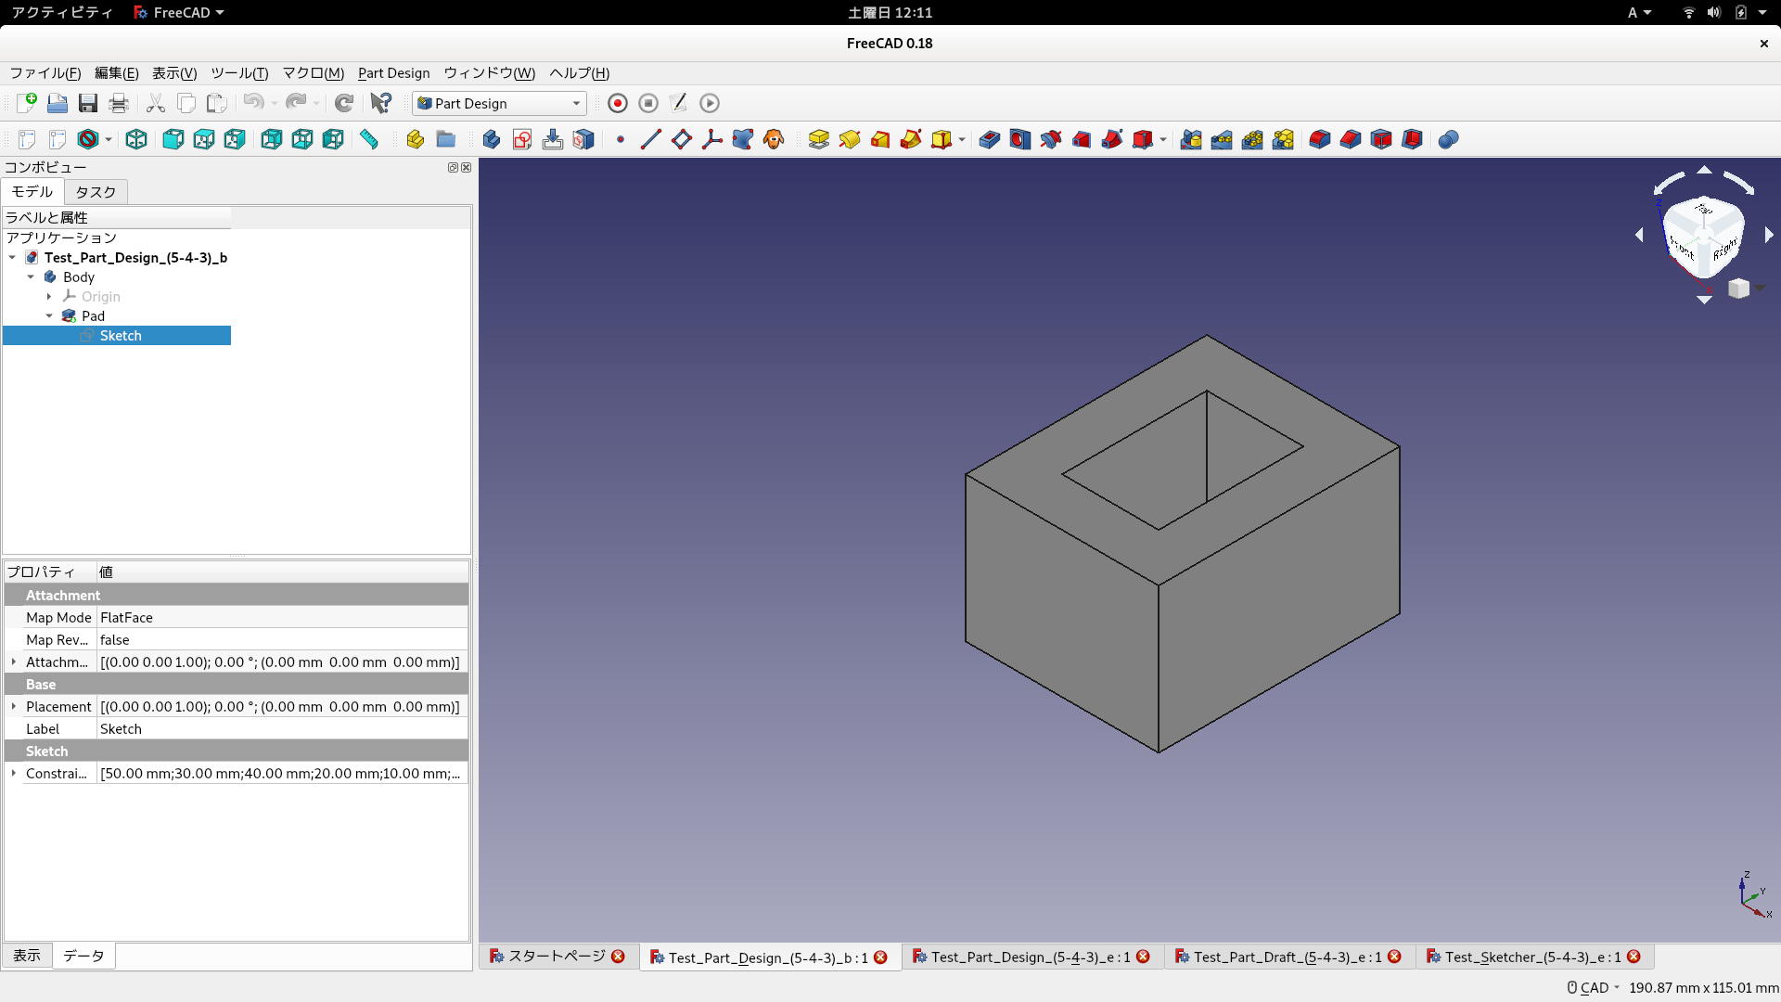Open the Hole tool

1019,139
